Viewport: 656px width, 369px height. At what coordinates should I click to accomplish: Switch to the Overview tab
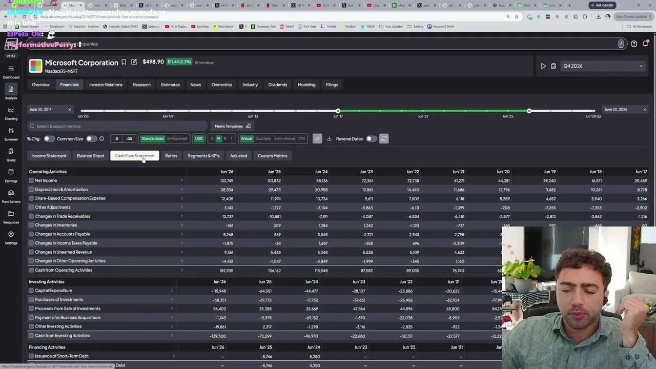pyautogui.click(x=40, y=85)
